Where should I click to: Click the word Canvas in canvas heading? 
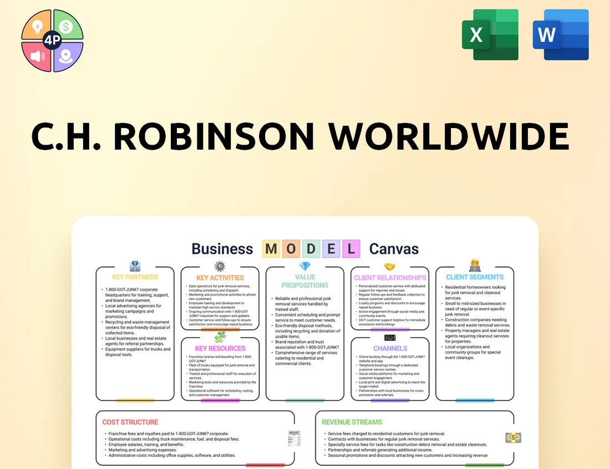pos(394,249)
